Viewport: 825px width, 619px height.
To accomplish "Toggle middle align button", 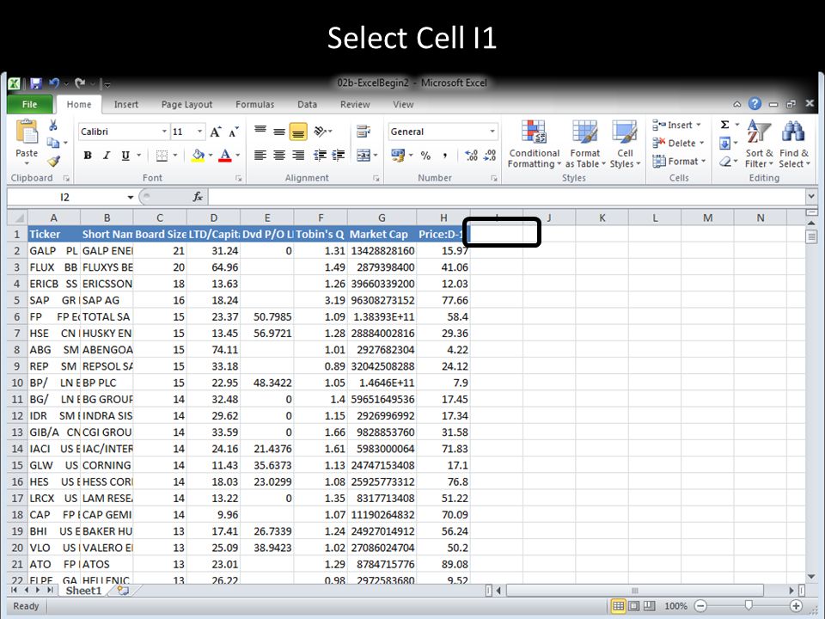I will [279, 131].
